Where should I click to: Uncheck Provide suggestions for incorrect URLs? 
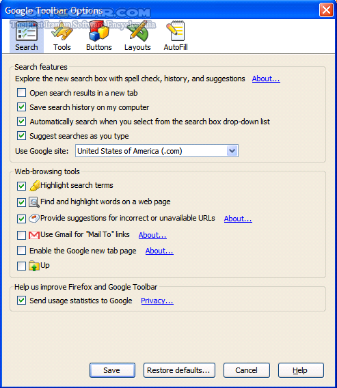(x=22, y=219)
